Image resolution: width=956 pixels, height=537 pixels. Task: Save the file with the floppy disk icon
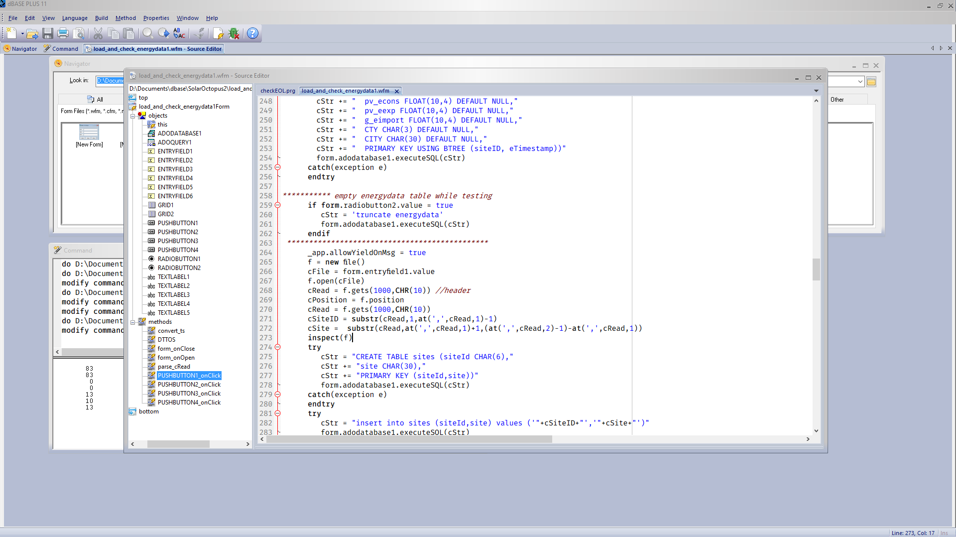tap(48, 33)
